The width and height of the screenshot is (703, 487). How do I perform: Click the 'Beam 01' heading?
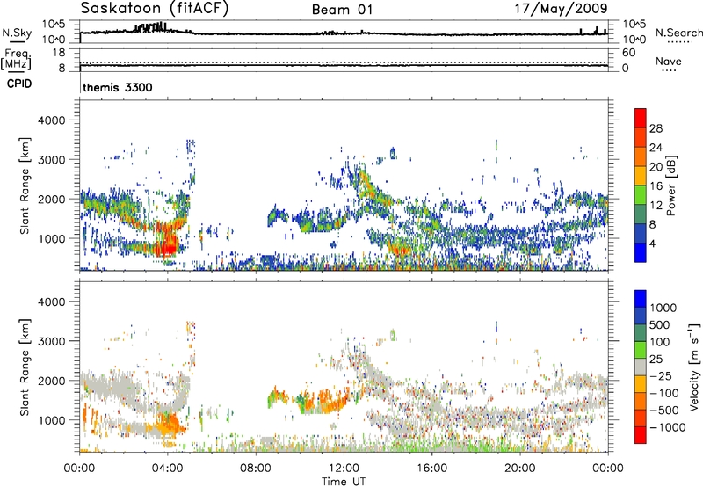343,10
